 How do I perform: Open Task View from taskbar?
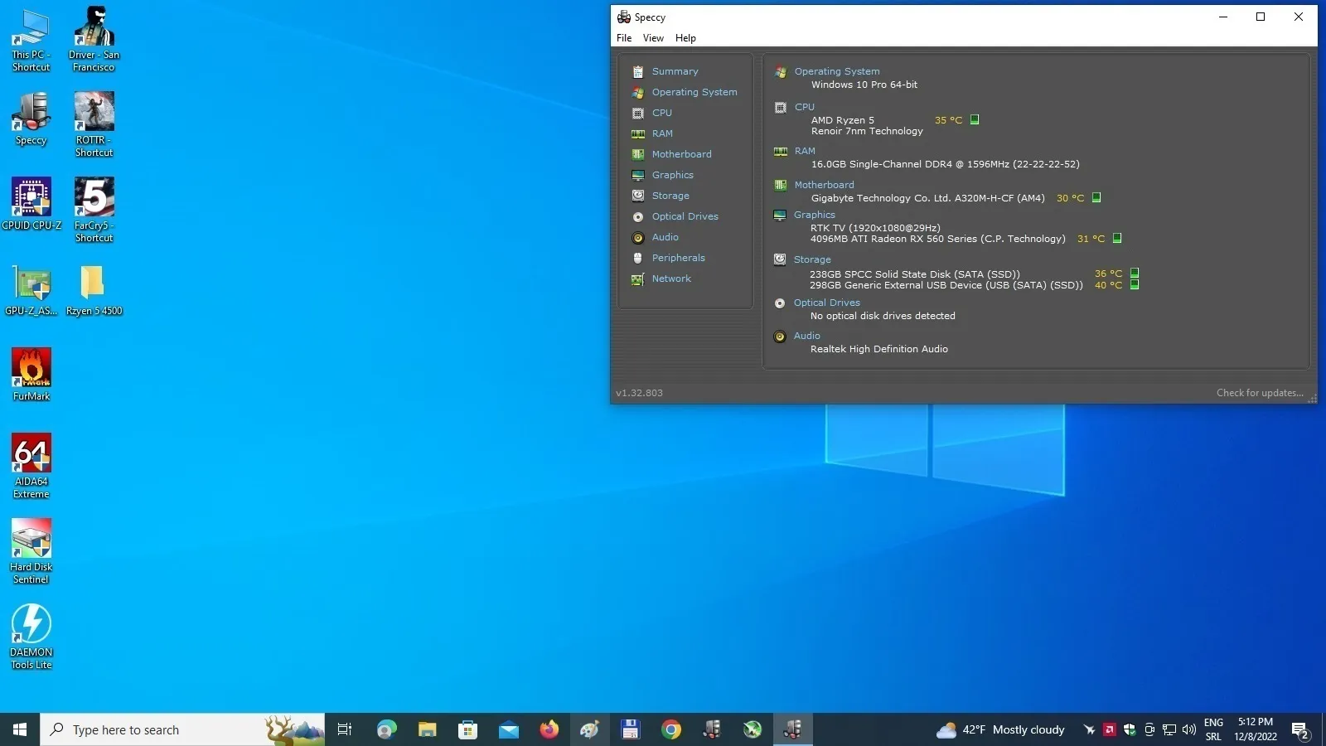click(345, 729)
